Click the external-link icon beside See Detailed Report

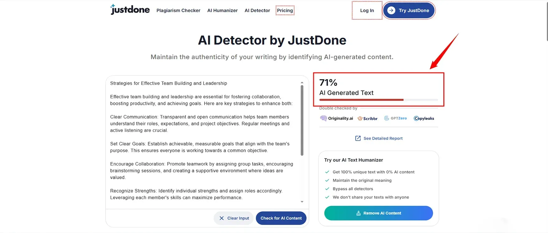point(358,138)
